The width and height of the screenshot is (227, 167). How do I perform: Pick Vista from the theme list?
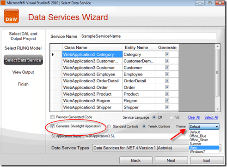[x=204, y=148]
